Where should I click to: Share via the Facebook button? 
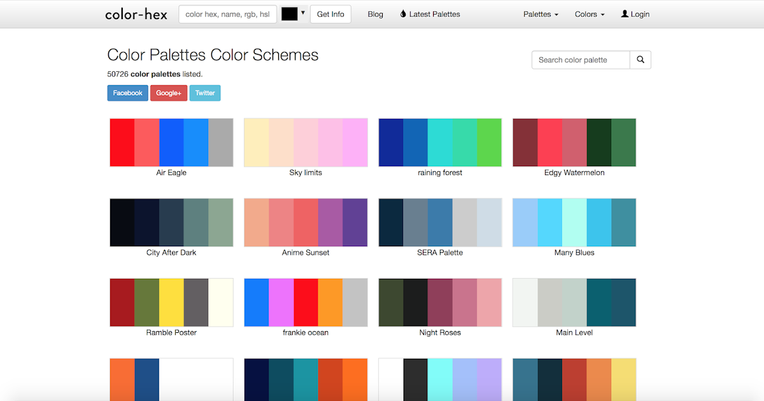127,93
